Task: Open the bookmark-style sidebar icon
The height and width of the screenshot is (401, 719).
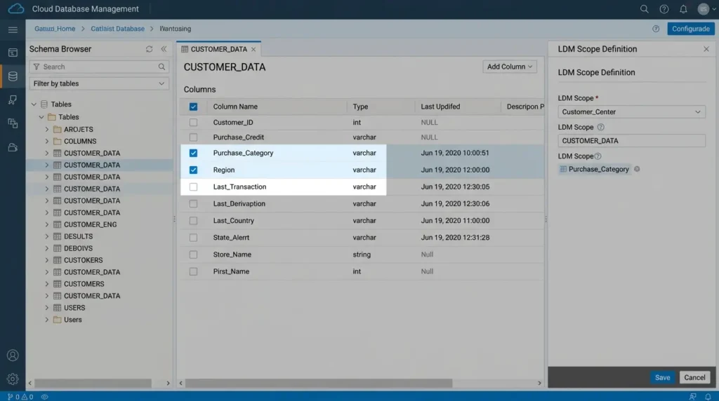Action: (x=13, y=100)
